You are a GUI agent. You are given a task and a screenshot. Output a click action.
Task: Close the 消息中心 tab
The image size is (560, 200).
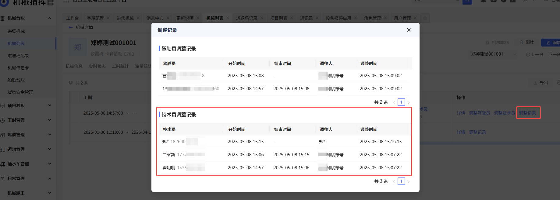pyautogui.click(x=168, y=18)
